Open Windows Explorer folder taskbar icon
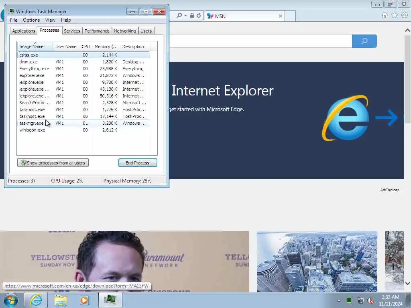Viewport: 411px width, 308px height. (x=61, y=300)
